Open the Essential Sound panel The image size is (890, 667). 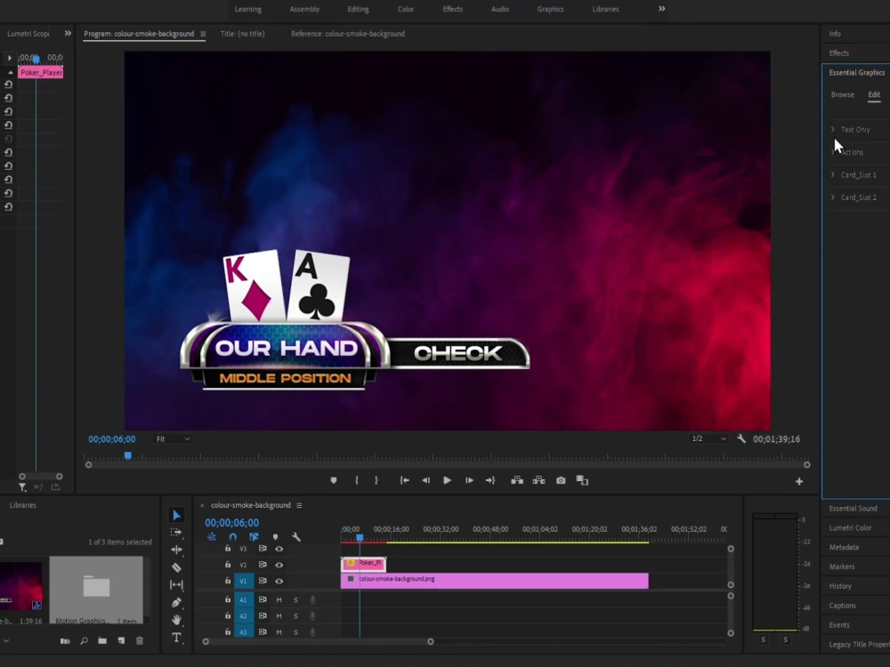pos(854,508)
